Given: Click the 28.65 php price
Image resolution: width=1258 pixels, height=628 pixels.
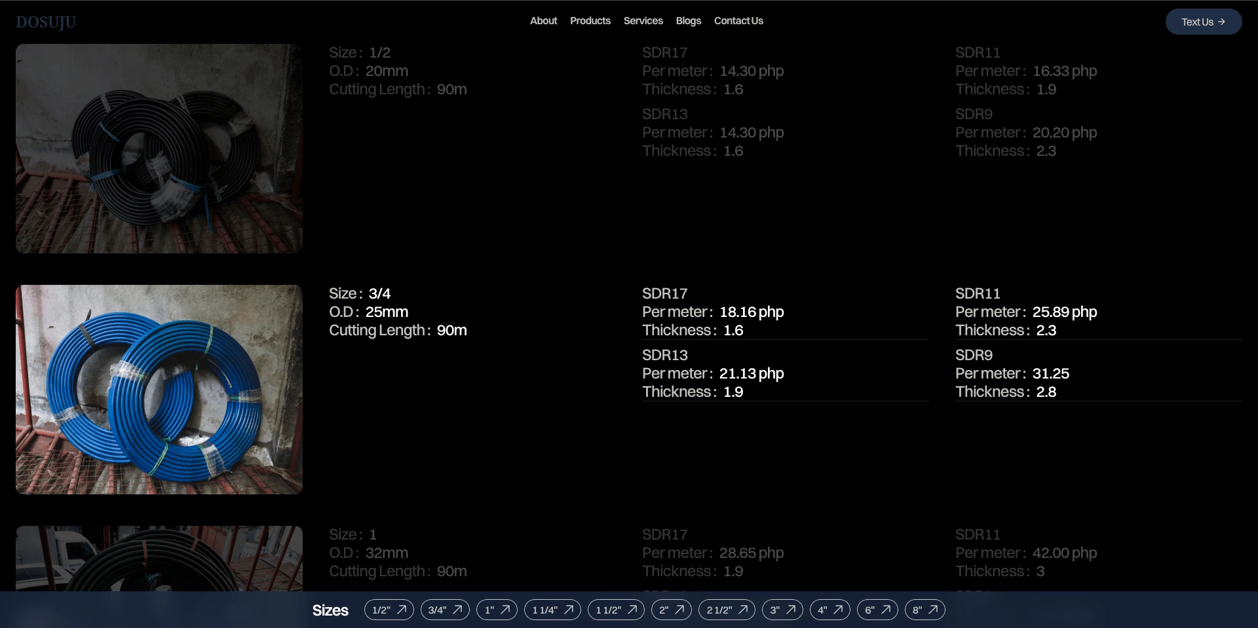Looking at the screenshot, I should point(752,553).
